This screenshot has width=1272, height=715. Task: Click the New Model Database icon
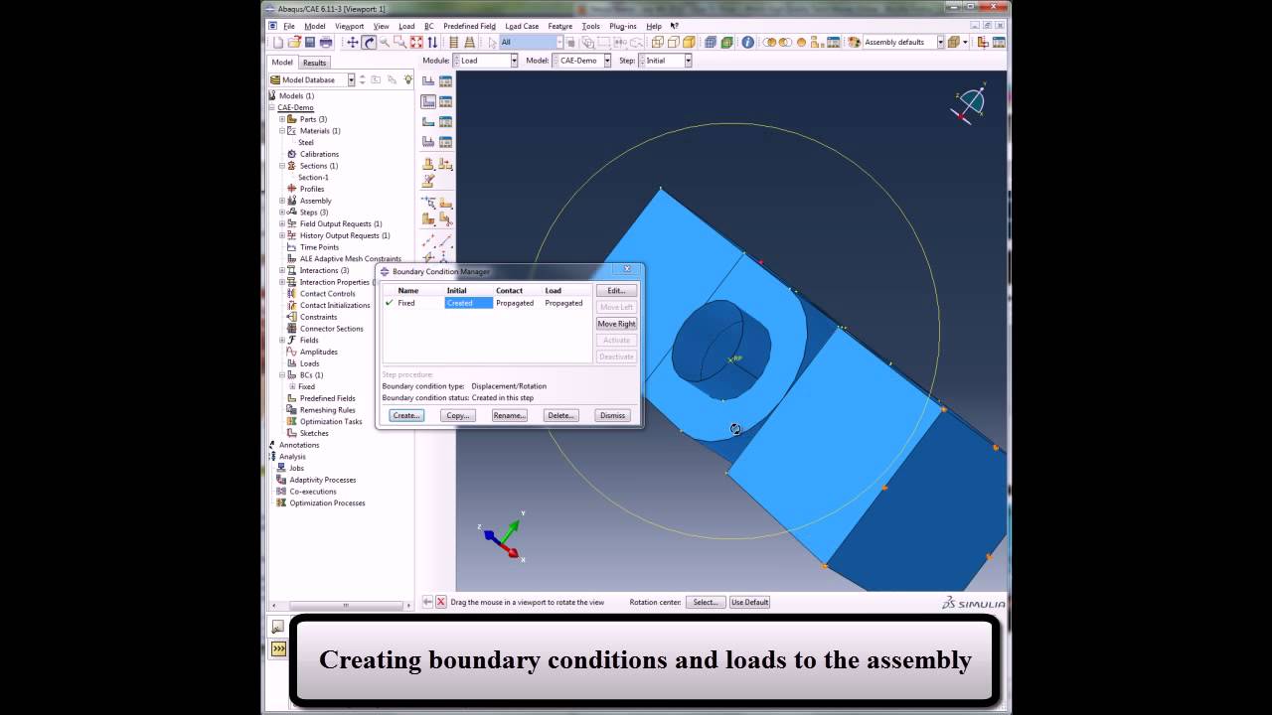278,42
